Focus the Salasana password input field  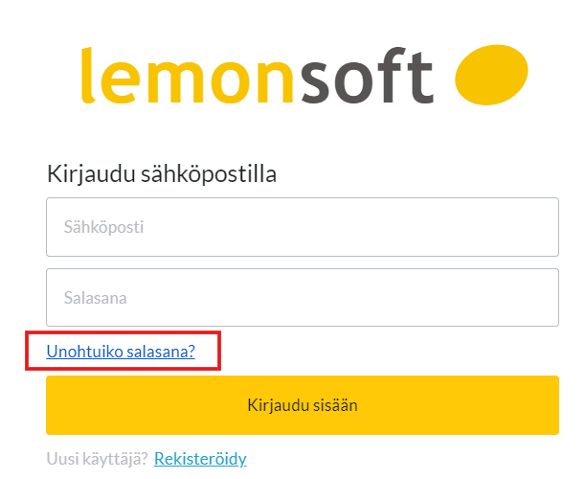click(x=302, y=297)
